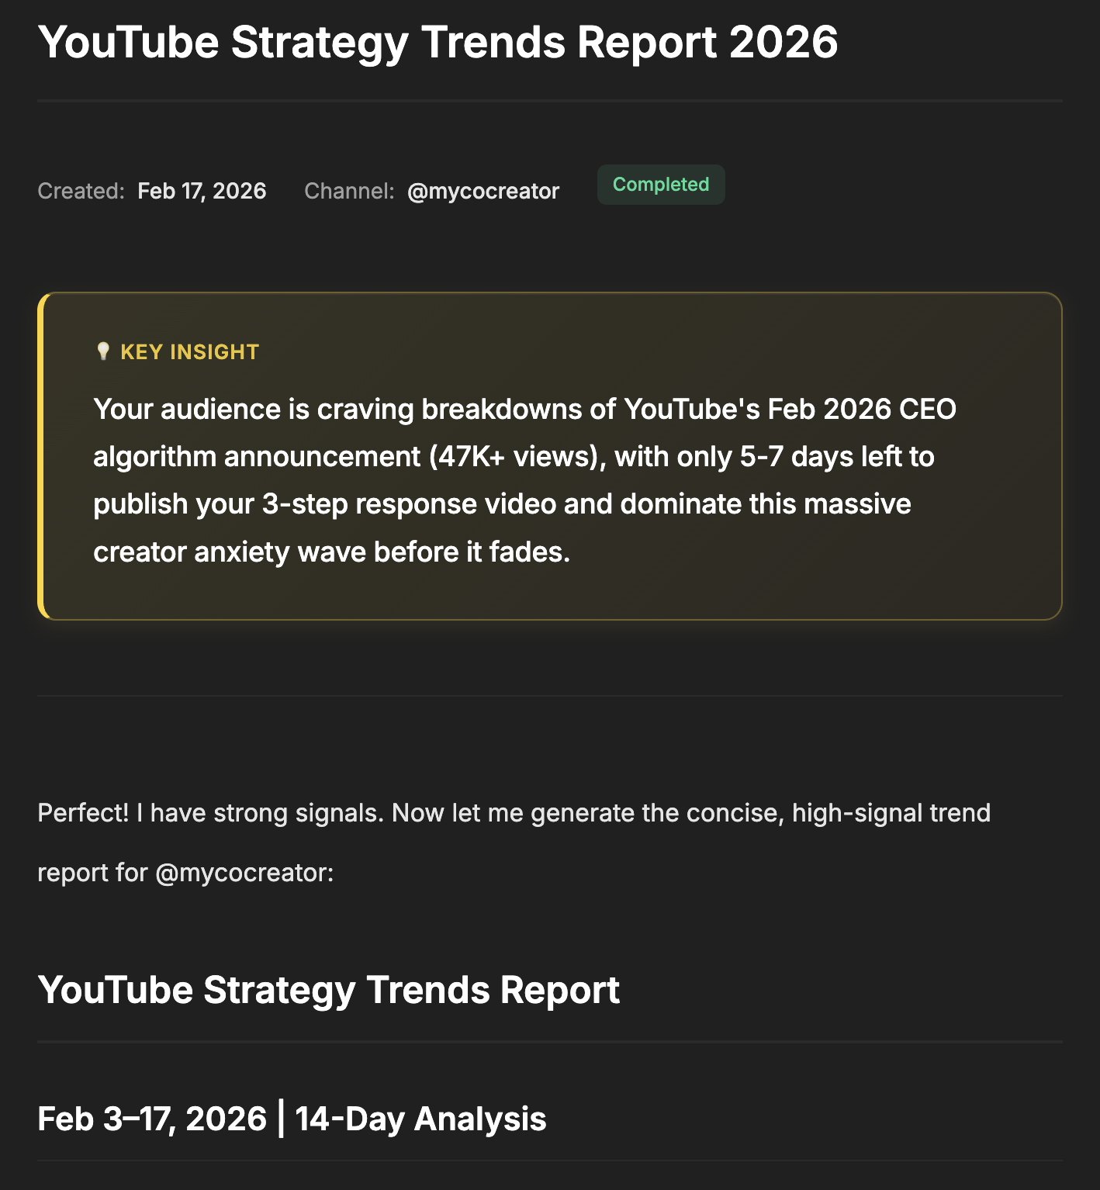Click the KEY INSIGHT heading label
Viewport: 1100px width, 1190px height.
pos(189,352)
